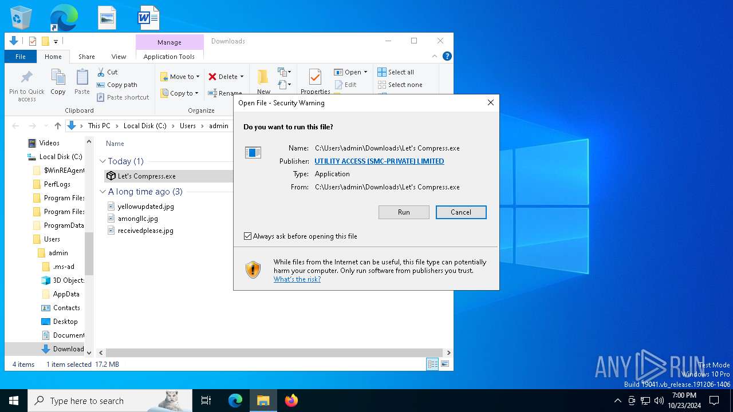
Task: Open the Delete dropdown arrow
Action: (x=242, y=77)
